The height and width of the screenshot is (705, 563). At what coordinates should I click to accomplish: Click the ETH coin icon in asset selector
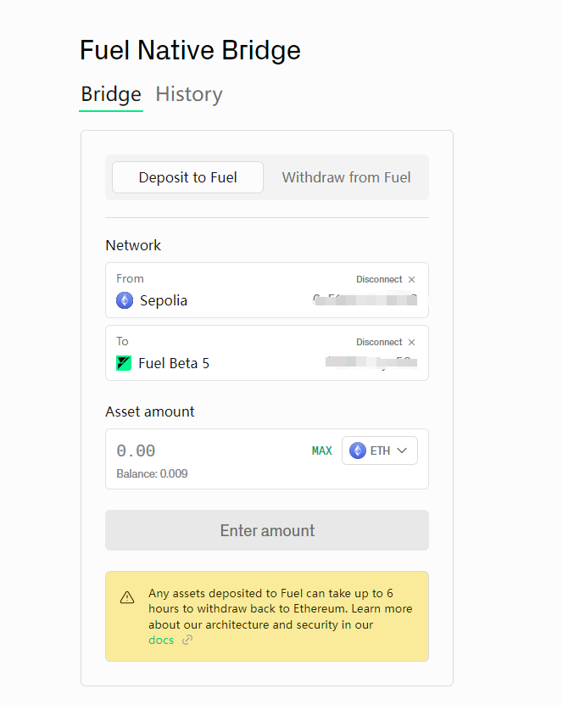(358, 450)
